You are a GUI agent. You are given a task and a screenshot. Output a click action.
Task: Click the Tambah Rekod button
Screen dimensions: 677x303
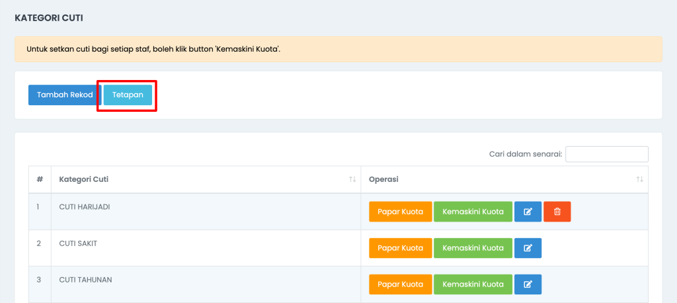(65, 95)
